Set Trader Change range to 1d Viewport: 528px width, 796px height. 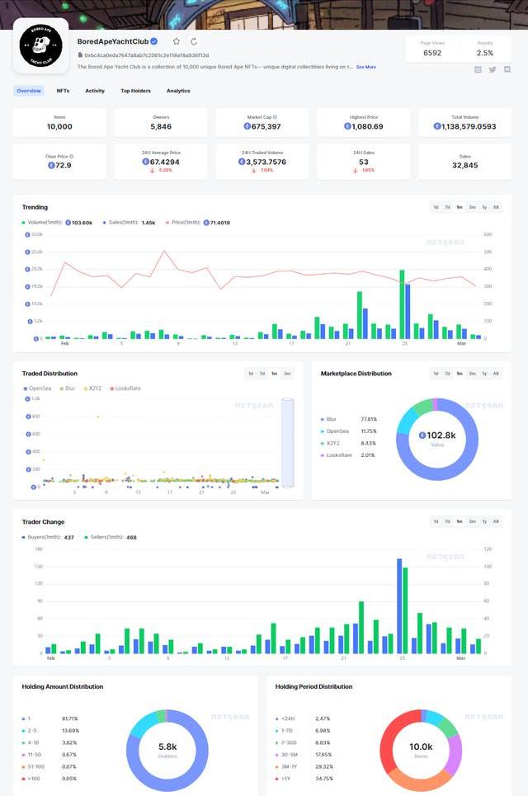[436, 521]
